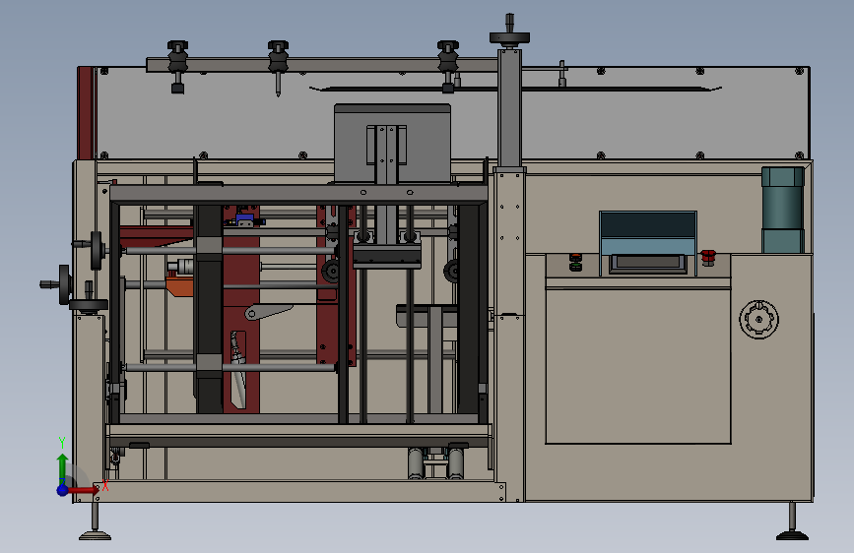
Task: Select the teal motor cylinder on the cabinet
Action: tap(783, 210)
